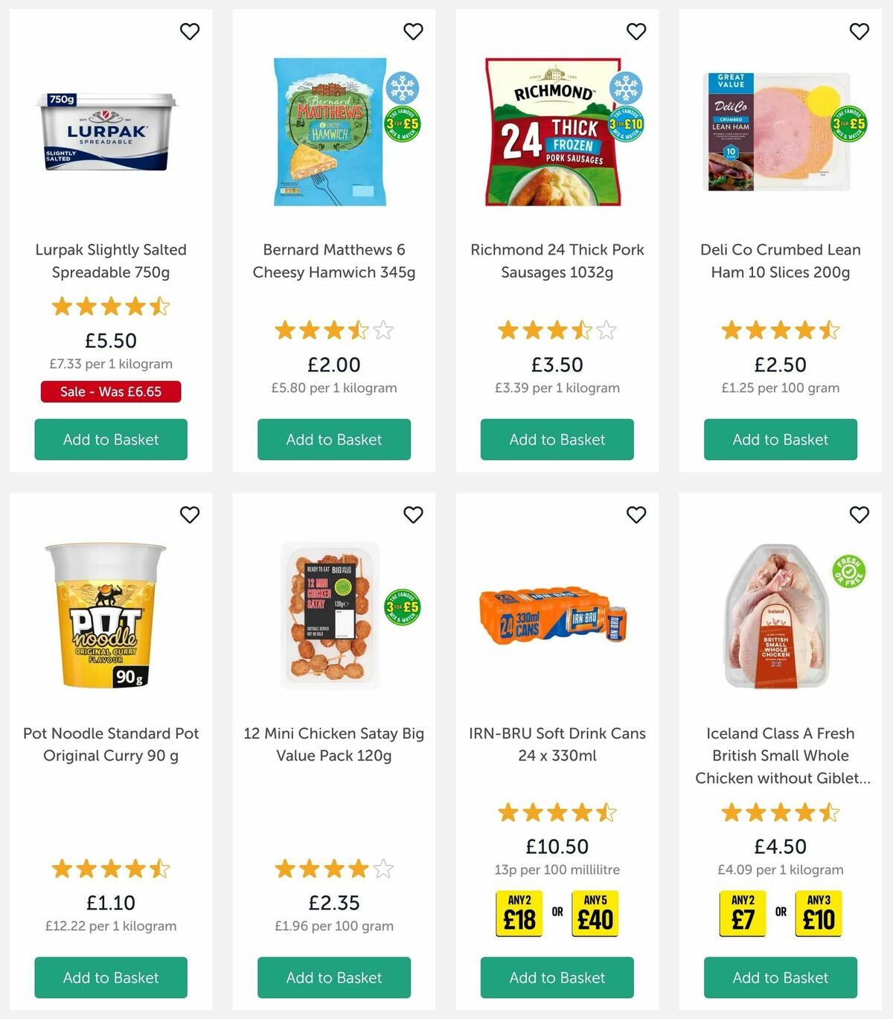Favourite the IRN-BRU Soft Drink Cans
This screenshot has height=1019, width=893.
tap(636, 514)
